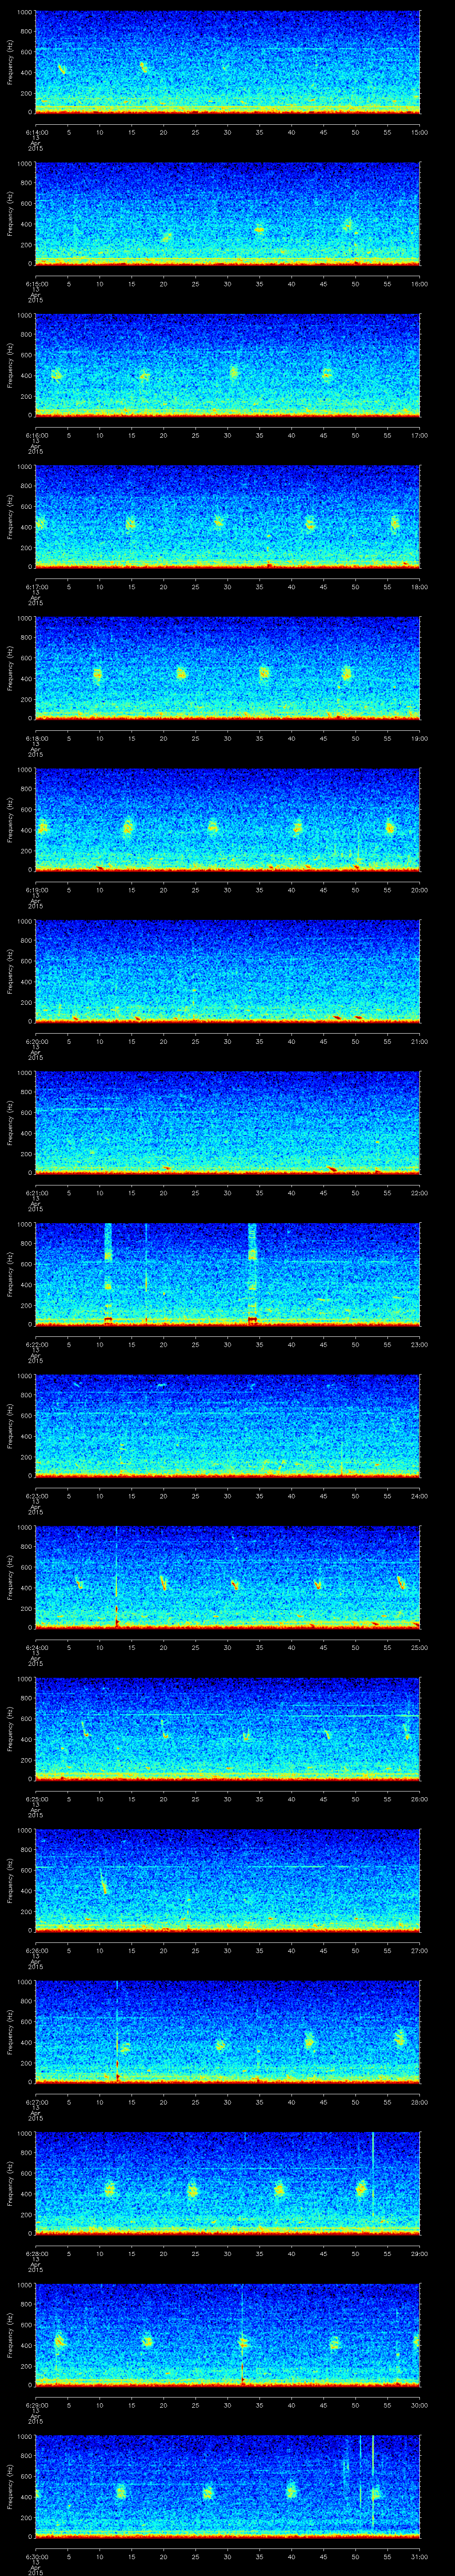The height and width of the screenshot is (2576, 455).
Task: Select the axis end label 24:00
Action: pyautogui.click(x=419, y=1496)
